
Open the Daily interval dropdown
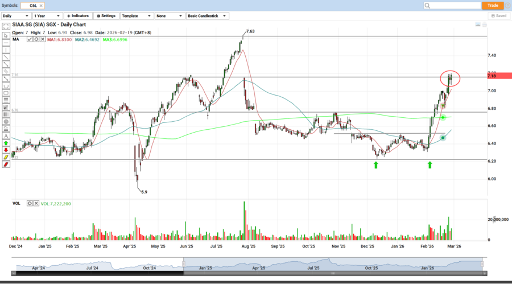[x=15, y=16]
